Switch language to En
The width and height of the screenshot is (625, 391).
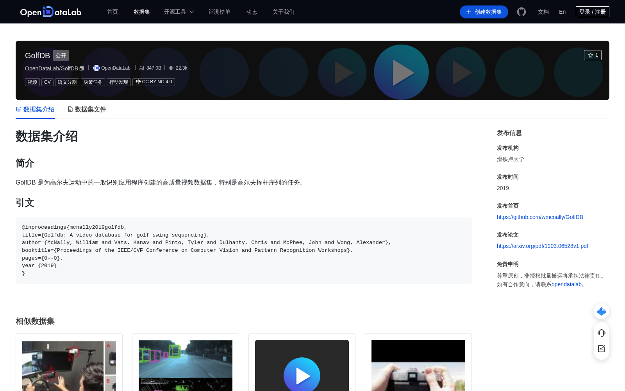[562, 12]
